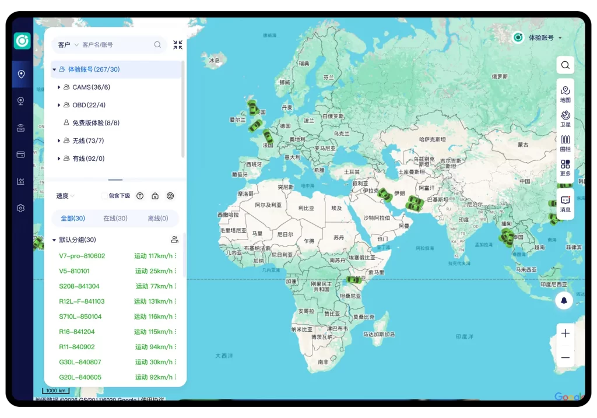The width and height of the screenshot is (597, 418).
Task: Expand the 无线(73/7) group arrow
Action: point(59,141)
